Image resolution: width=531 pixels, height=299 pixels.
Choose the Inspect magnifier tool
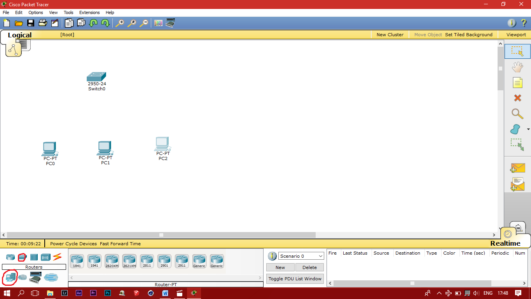click(517, 114)
